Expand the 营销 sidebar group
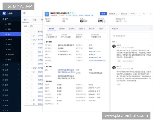Screen dimensions: 153x122 click(x=19, y=85)
